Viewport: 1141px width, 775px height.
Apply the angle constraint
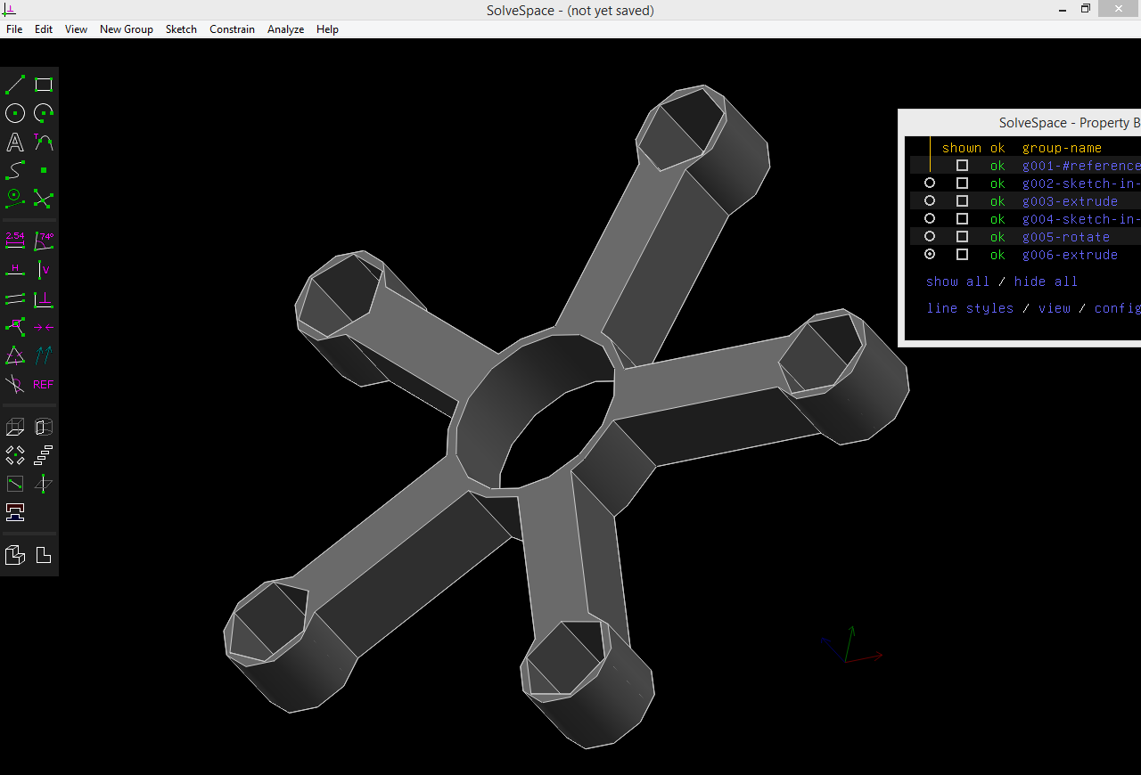(44, 241)
